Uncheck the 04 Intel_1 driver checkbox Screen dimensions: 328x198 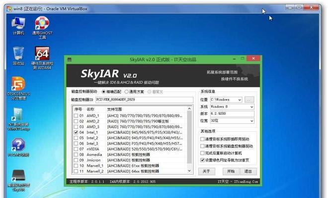(x=76, y=132)
